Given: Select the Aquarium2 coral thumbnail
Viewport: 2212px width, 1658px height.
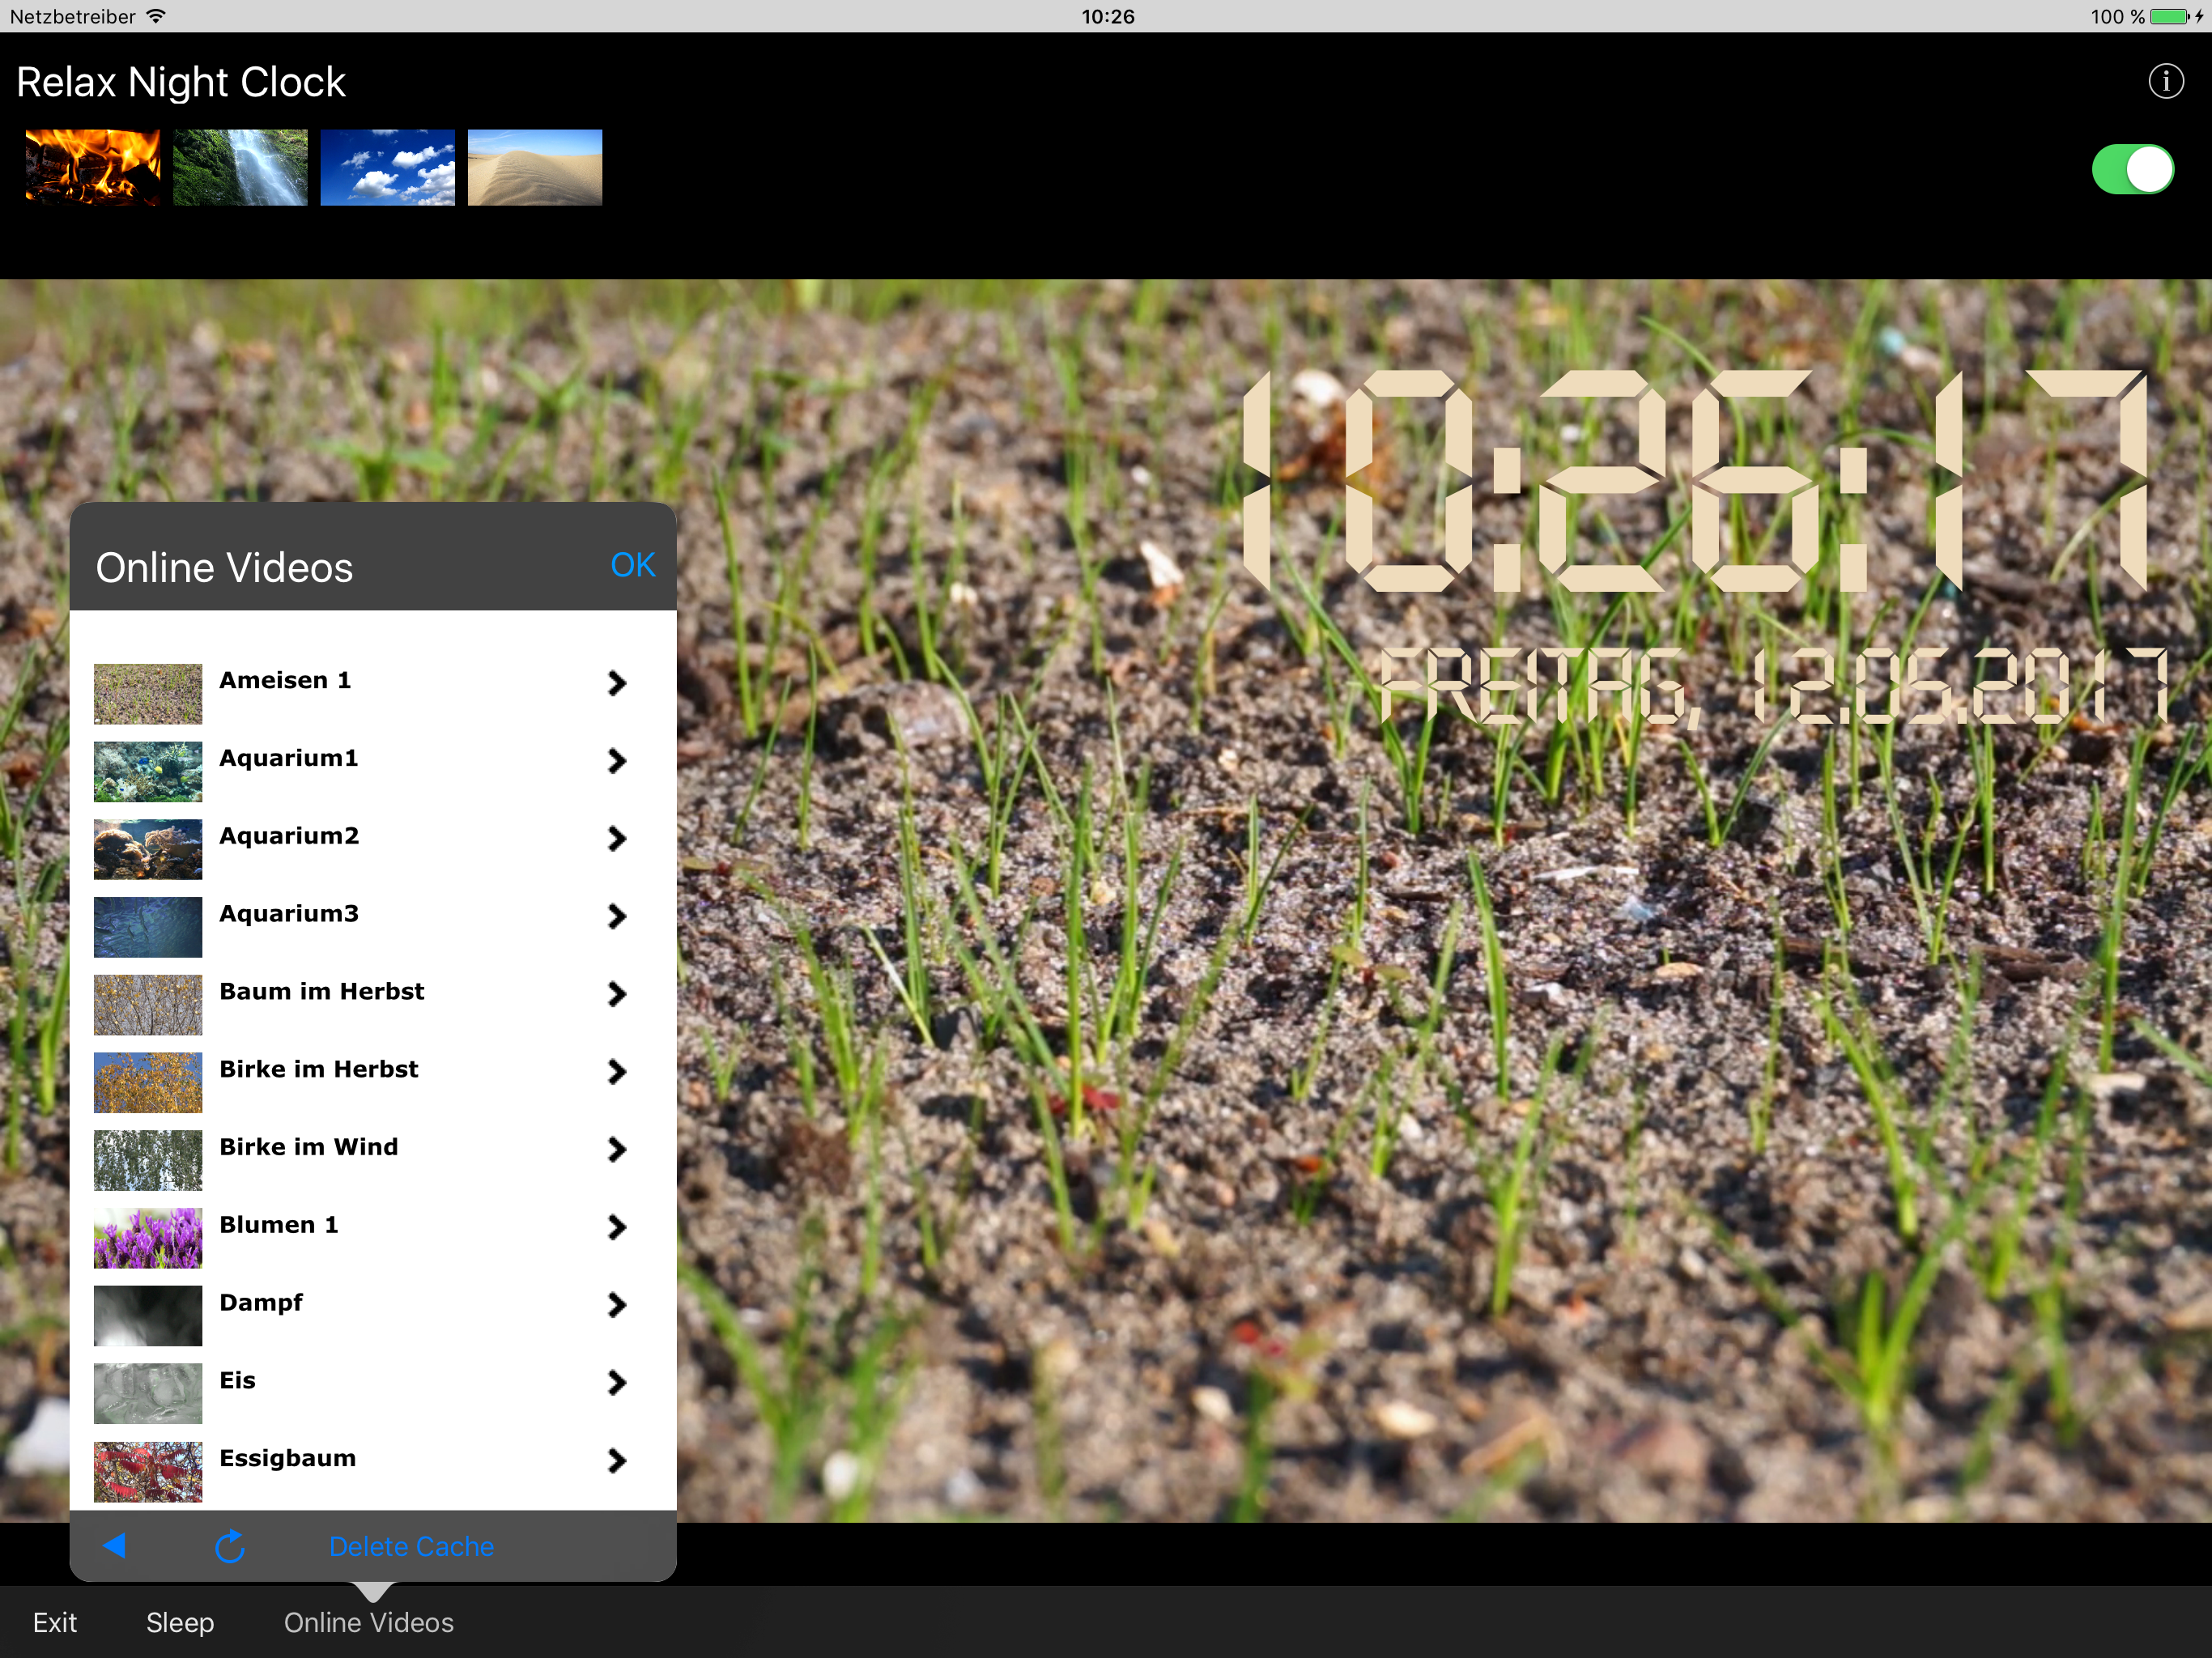Looking at the screenshot, I should (148, 849).
